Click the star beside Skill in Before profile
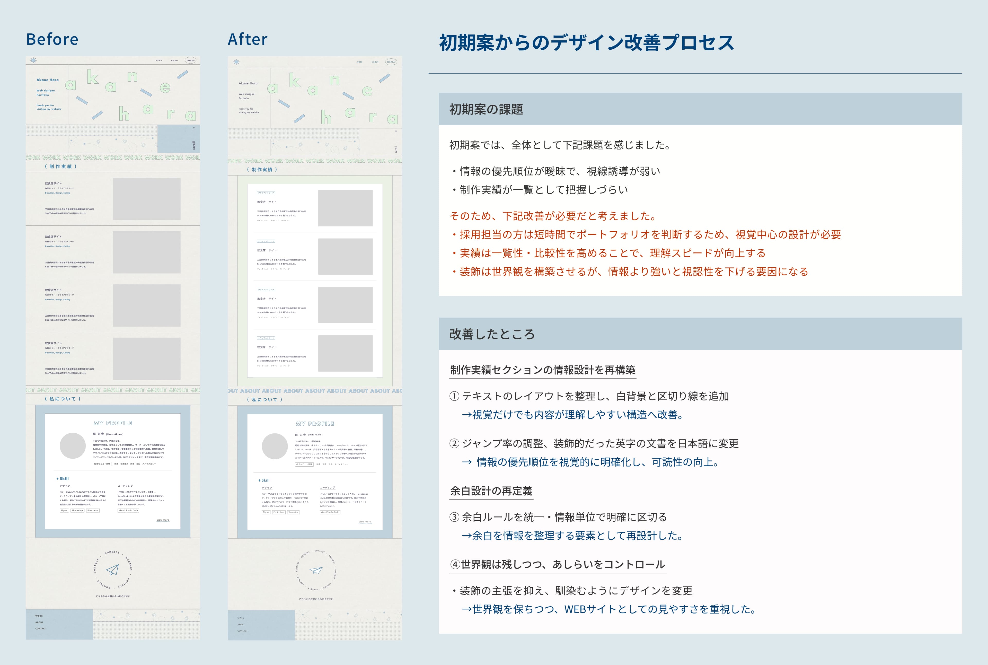 point(58,479)
